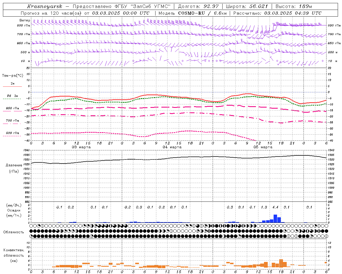Click the Тем-ра(°C) axis title
Viewport: 342px width, 274px height.
(x=13, y=76)
